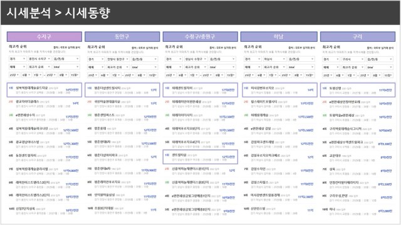The width and height of the screenshot is (401, 225).
Task: Open the 경기 province dropdown in 수정구/중원구 panel
Action: point(174,59)
